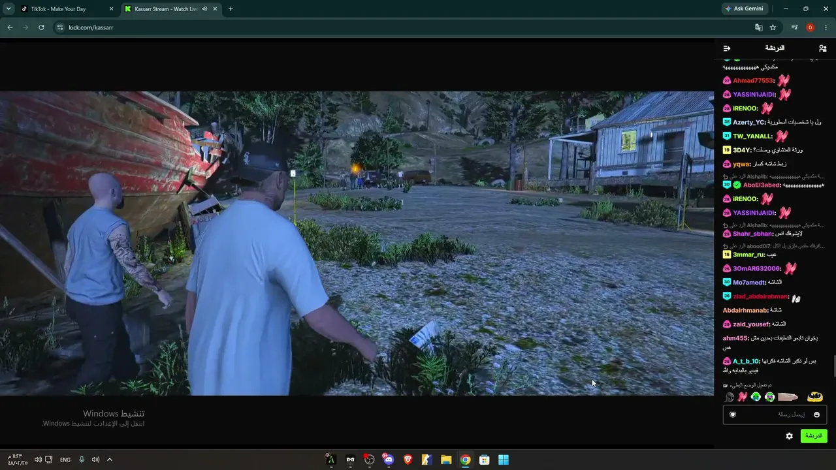The height and width of the screenshot is (470, 836).
Task: Focus the chat message input field
Action: [775, 415]
